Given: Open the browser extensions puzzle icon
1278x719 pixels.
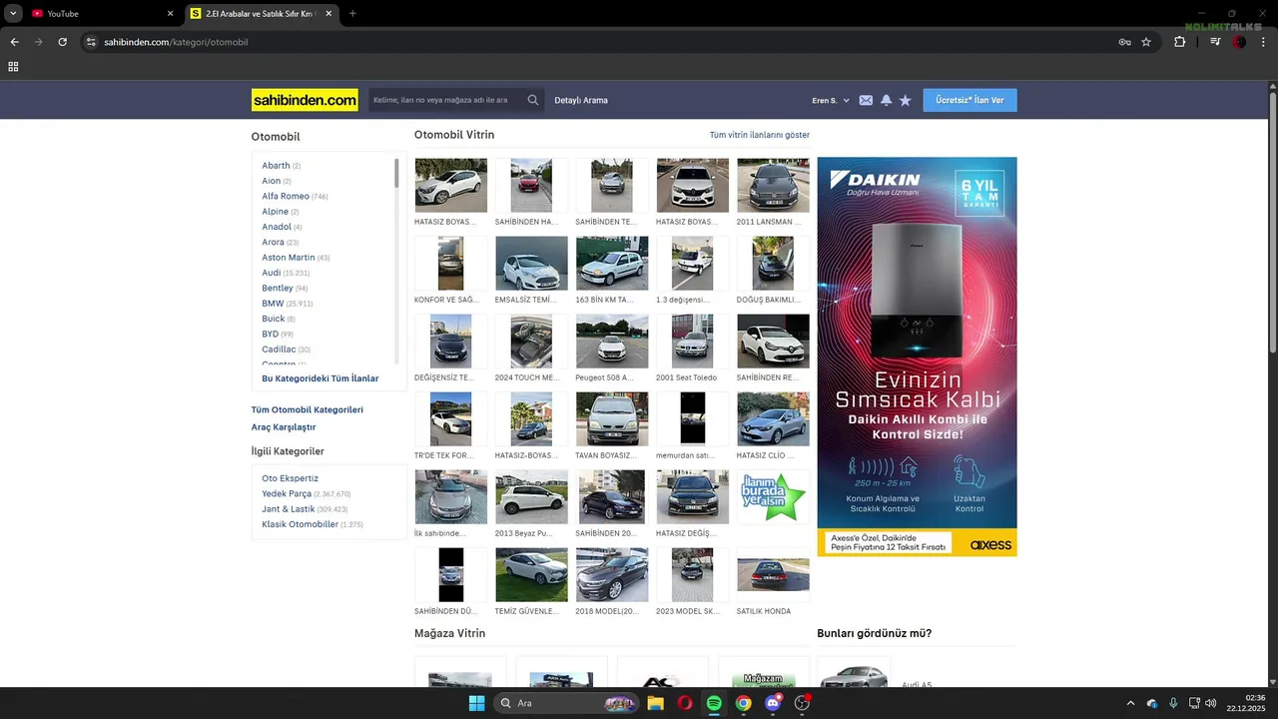Looking at the screenshot, I should click(1179, 42).
